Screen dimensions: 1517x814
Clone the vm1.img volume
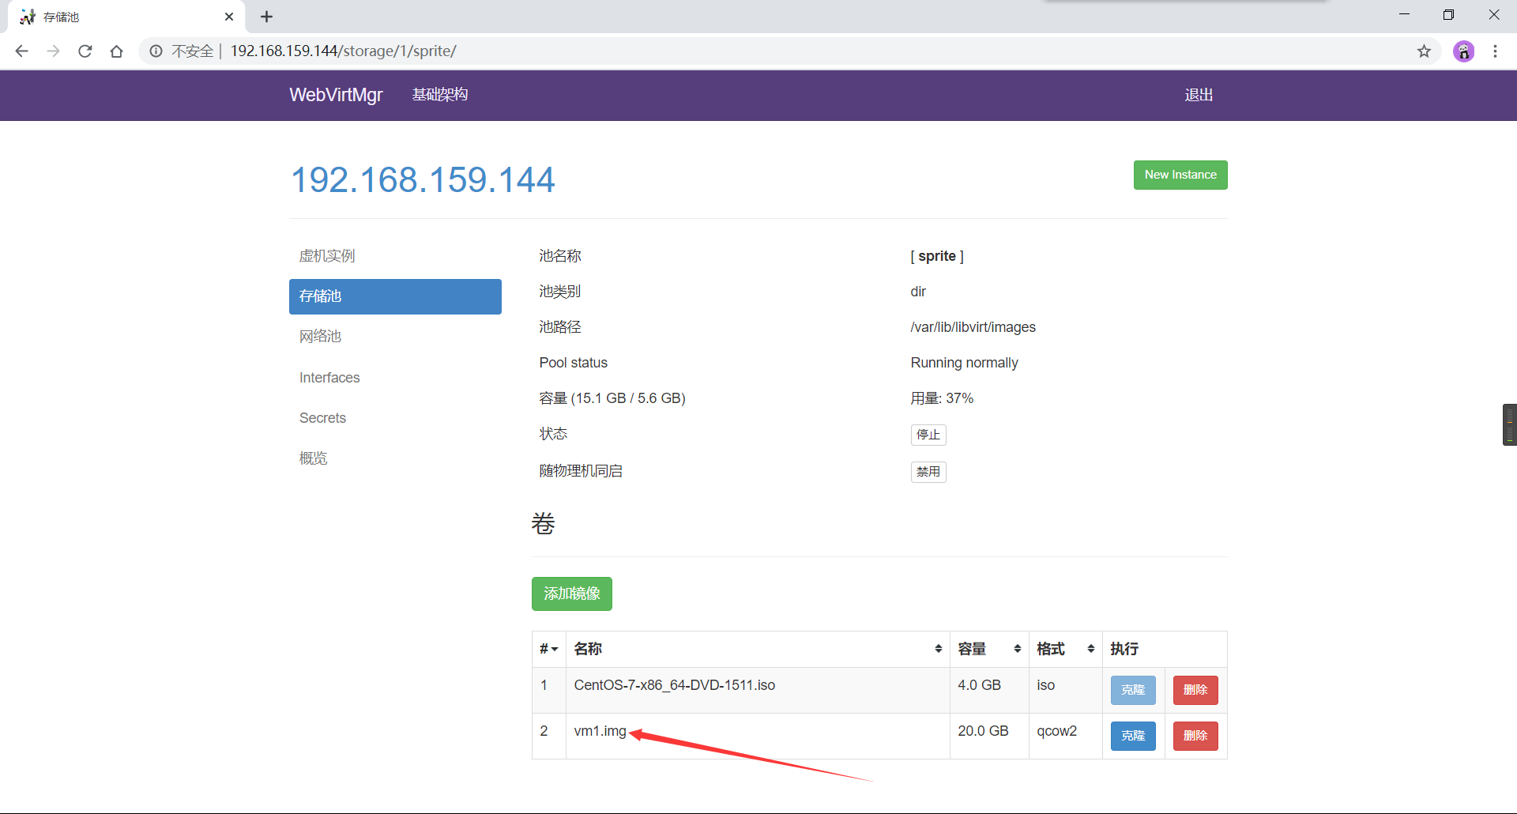pyautogui.click(x=1133, y=736)
